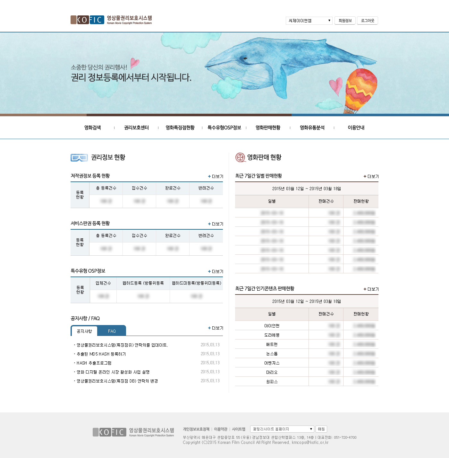449x458 pixels.
Task: Open 더보기 for 저작권정보 등록 현황
Action: click(216, 176)
